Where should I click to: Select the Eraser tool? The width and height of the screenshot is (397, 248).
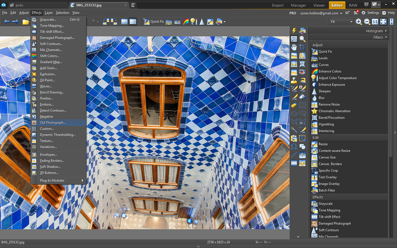(294, 105)
